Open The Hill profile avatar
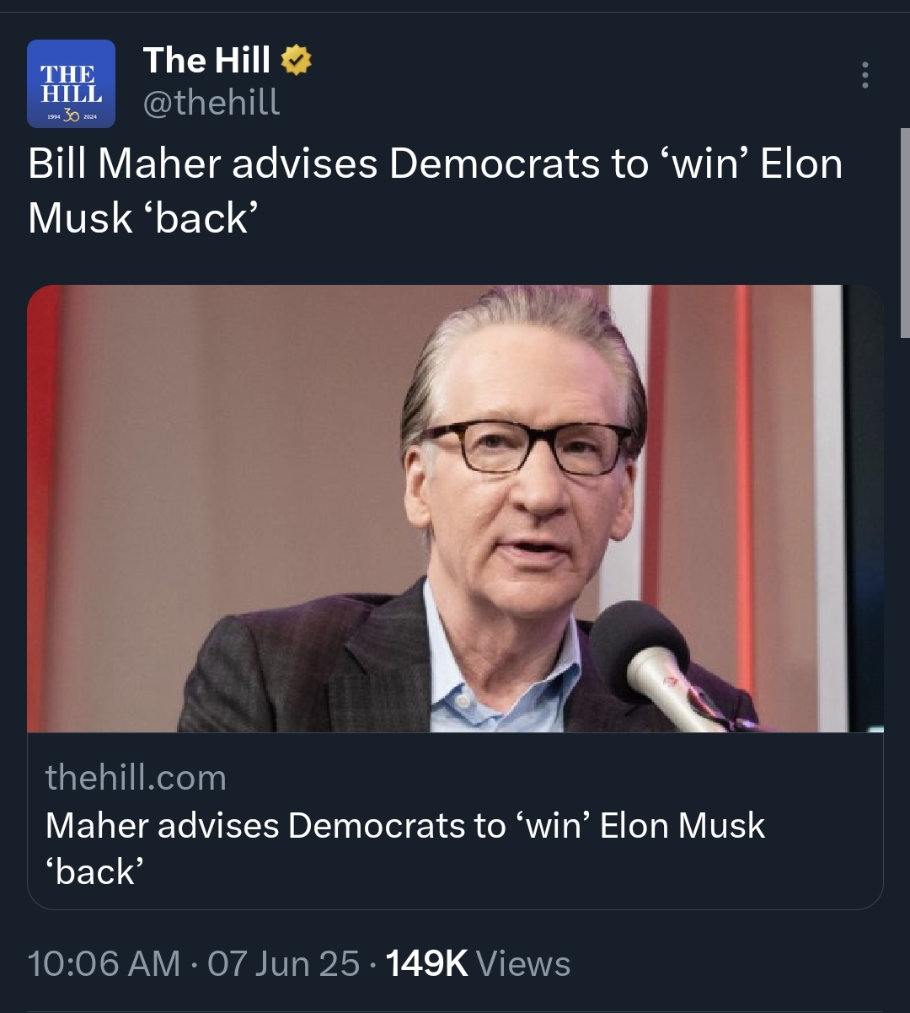This screenshot has width=910, height=1013. click(71, 83)
